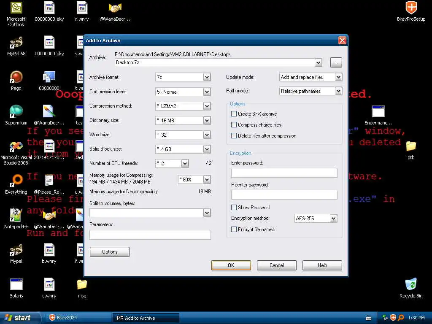
Task: Expand the Split to volumes dropdown
Action: 207,213
